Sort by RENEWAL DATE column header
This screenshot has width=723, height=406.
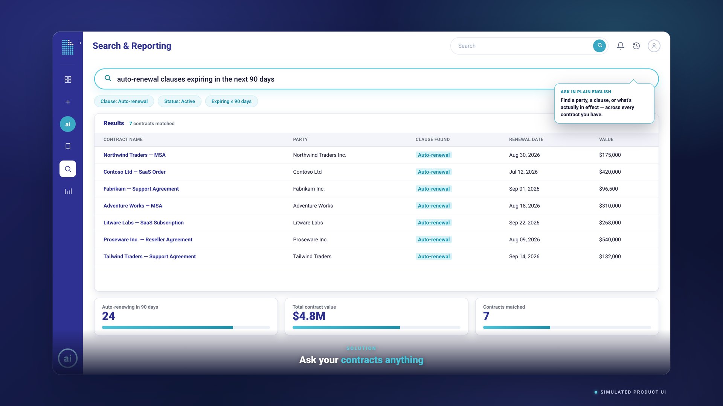point(526,139)
